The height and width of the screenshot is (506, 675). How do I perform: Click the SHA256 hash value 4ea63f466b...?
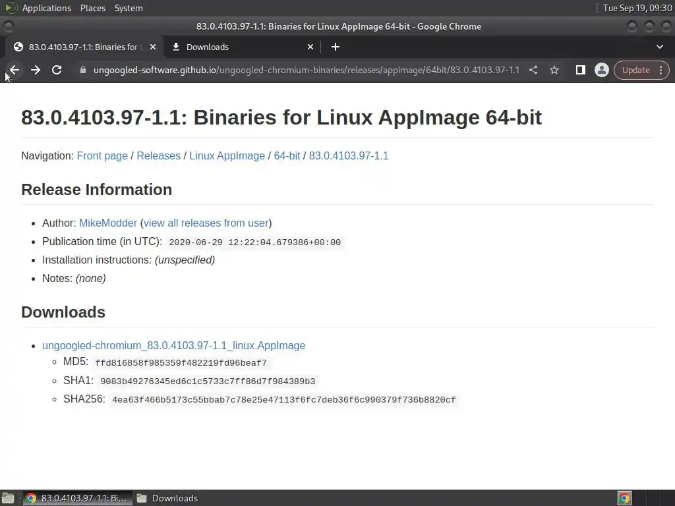[283, 400]
